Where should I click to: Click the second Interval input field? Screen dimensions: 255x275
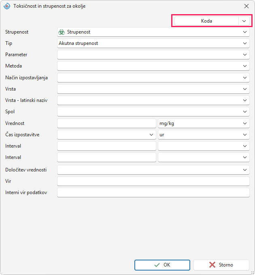click(106, 157)
